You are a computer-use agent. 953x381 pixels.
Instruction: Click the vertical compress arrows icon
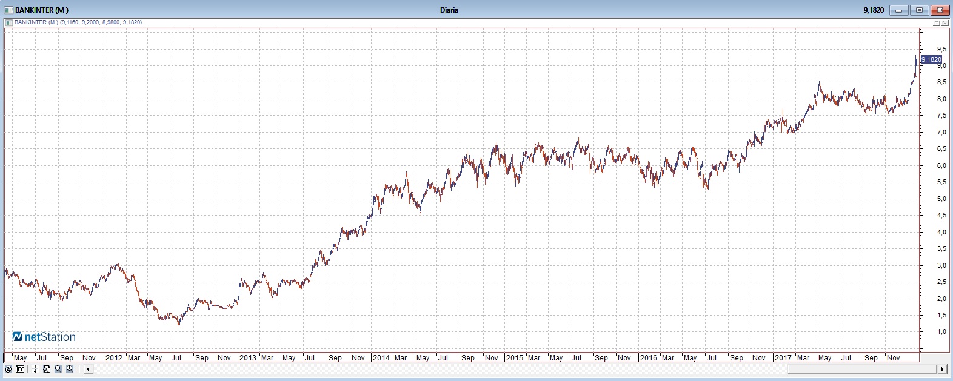35,369
